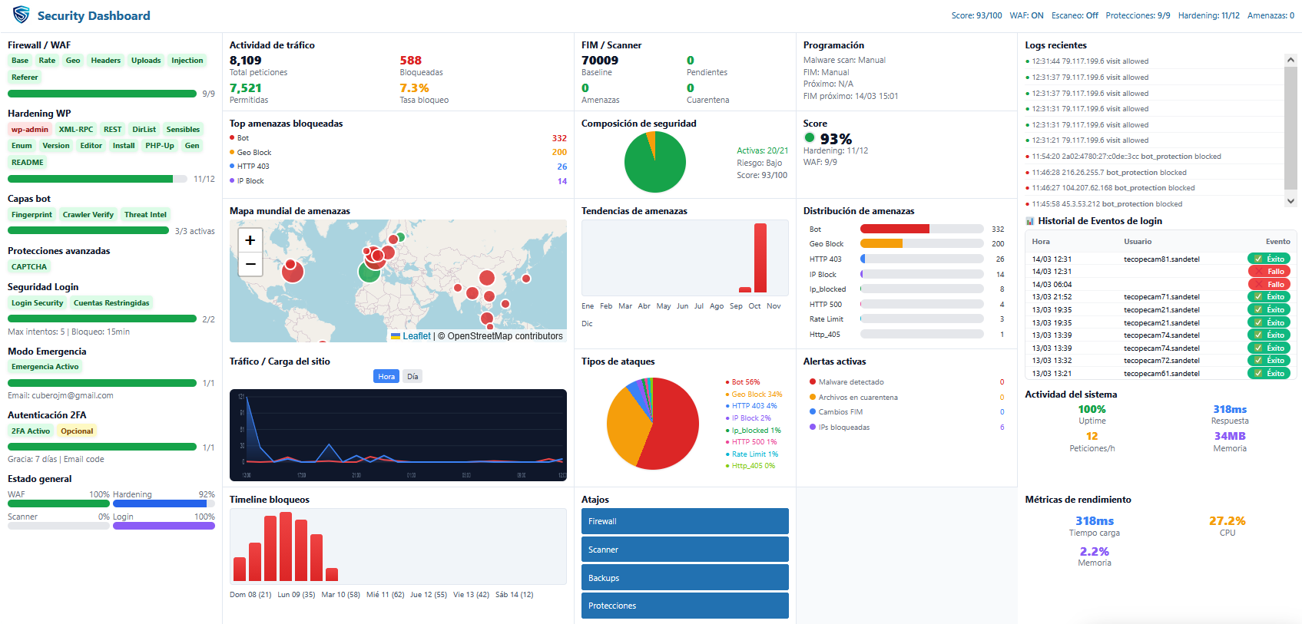Viewport: 1302px width, 624px height.
Task: Click the Fingerprint bot layer tag
Action: pos(31,215)
